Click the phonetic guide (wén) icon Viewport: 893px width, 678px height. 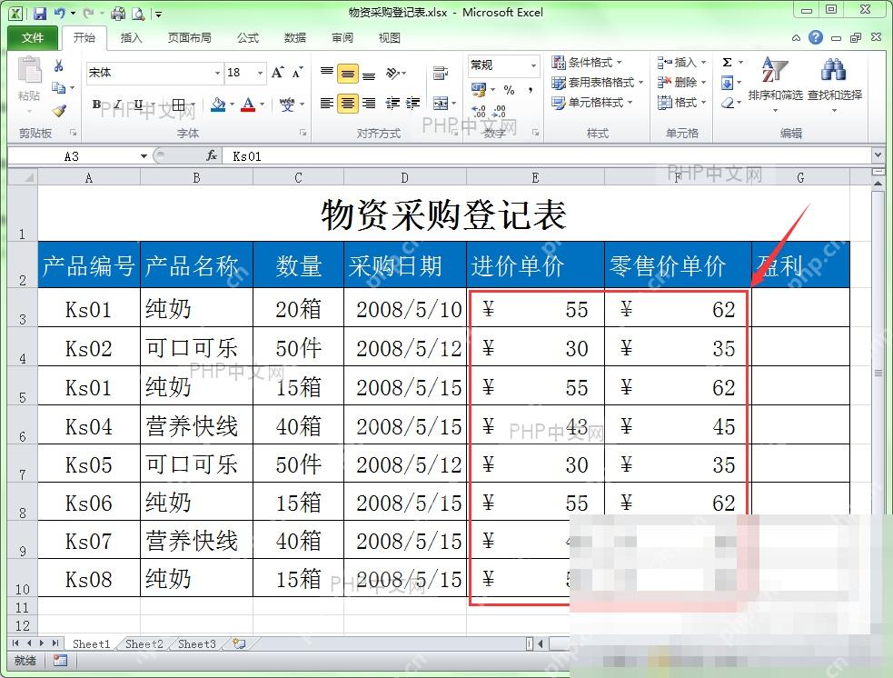point(287,105)
